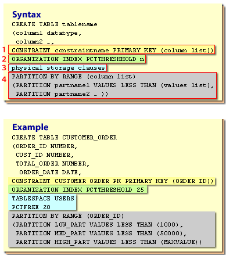Click the 'physical storage clauses' line

pos(58,68)
